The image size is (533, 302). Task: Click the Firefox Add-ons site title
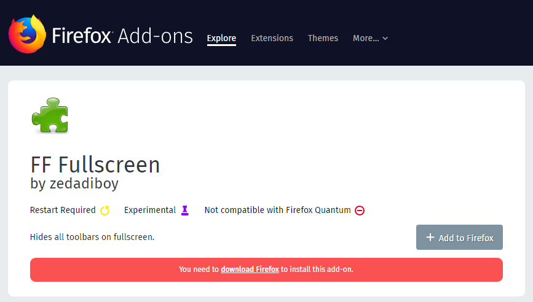122,36
